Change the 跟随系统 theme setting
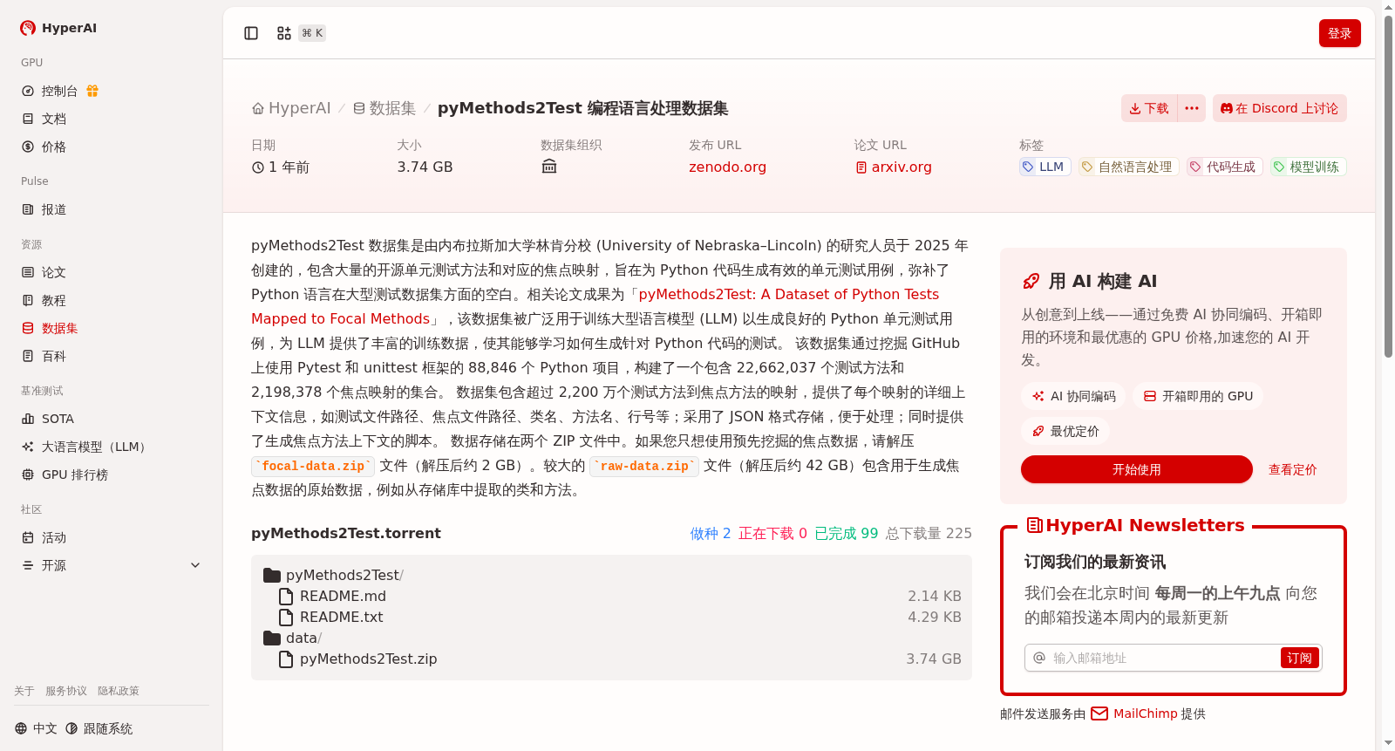 tap(99, 728)
